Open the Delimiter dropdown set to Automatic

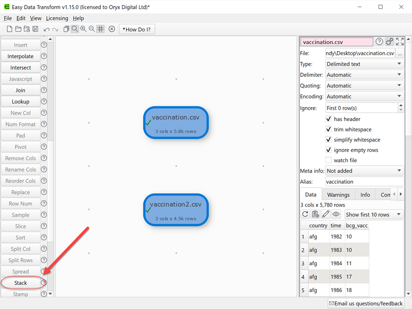(364, 74)
